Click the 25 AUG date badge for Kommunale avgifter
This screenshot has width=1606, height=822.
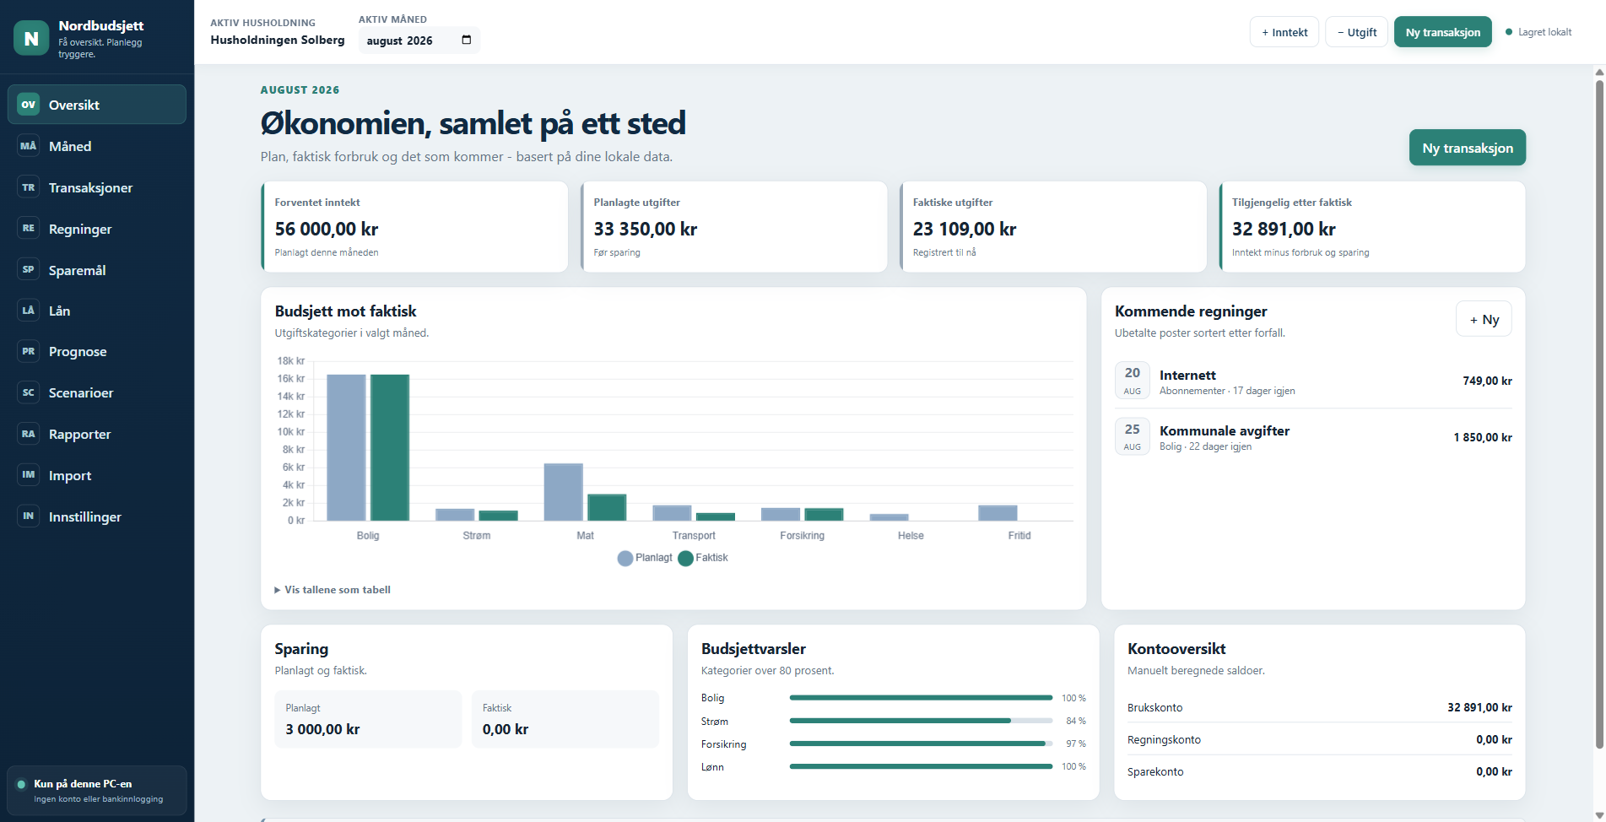click(x=1133, y=437)
